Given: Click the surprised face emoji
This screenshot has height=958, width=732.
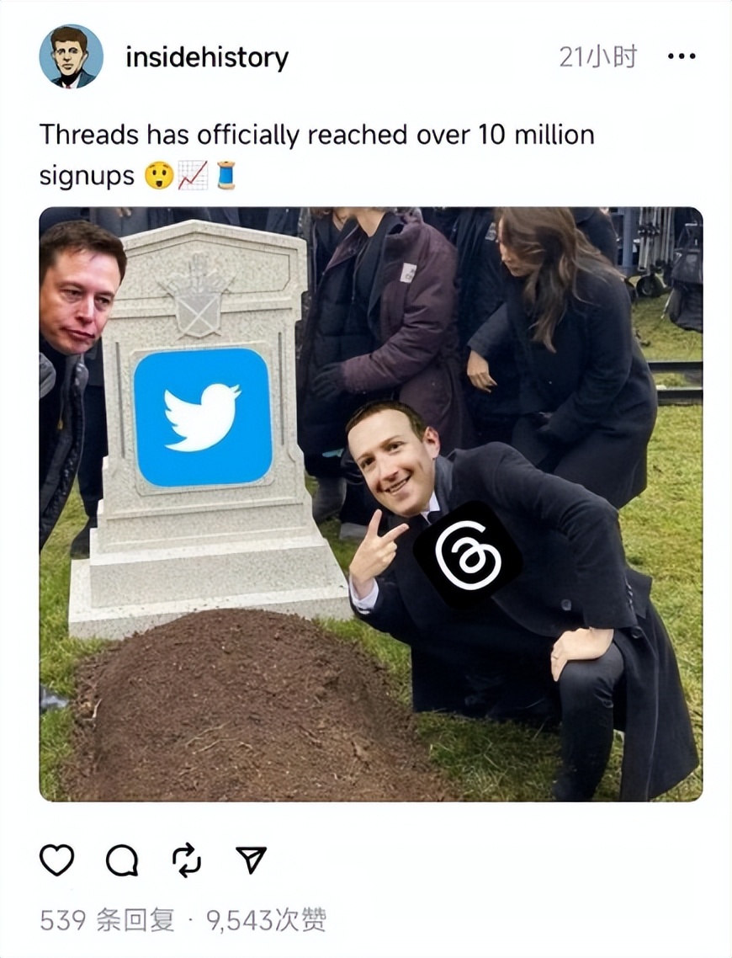Looking at the screenshot, I should pyautogui.click(x=159, y=175).
